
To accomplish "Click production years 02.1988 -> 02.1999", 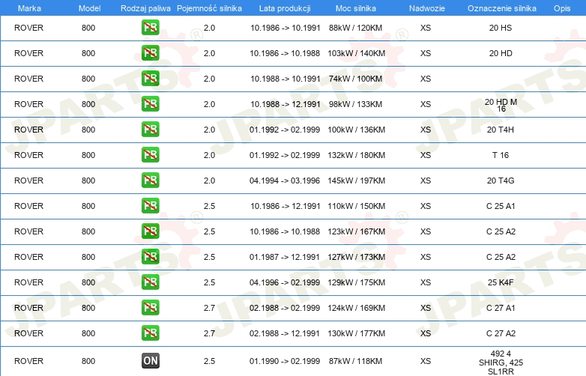I will (285, 308).
